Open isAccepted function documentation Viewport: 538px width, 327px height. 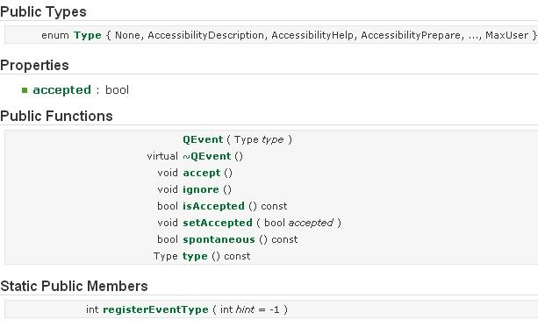pos(213,206)
